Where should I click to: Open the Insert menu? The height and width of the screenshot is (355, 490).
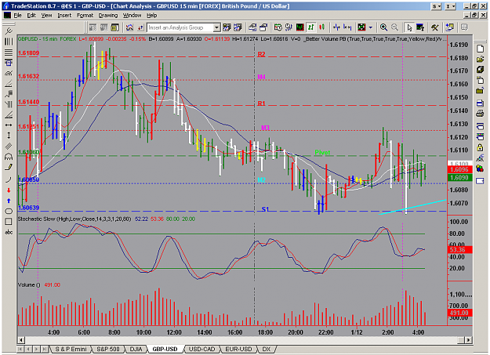[x=64, y=16]
